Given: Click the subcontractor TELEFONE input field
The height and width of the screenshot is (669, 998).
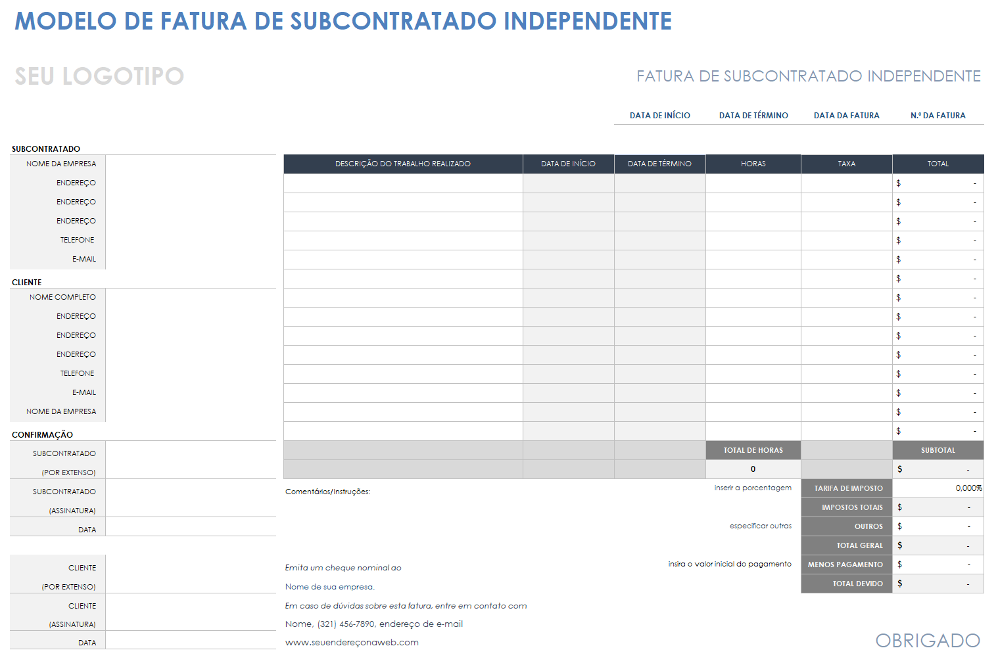Looking at the screenshot, I should click(x=191, y=241).
